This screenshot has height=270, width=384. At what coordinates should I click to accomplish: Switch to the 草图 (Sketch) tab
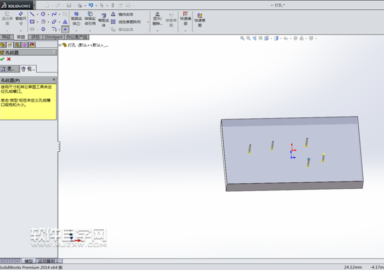click(21, 37)
